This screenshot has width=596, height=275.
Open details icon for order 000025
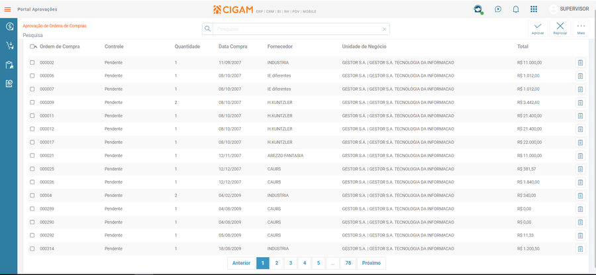coord(580,169)
